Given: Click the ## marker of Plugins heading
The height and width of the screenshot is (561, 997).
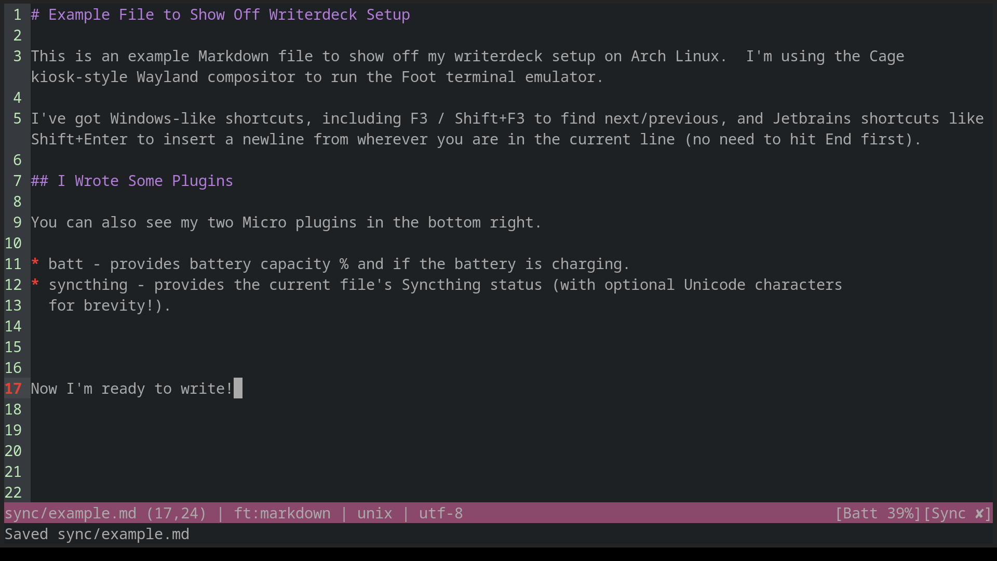Looking at the screenshot, I should 39,181.
